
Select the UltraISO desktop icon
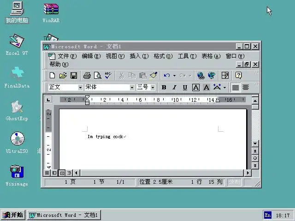point(17,143)
